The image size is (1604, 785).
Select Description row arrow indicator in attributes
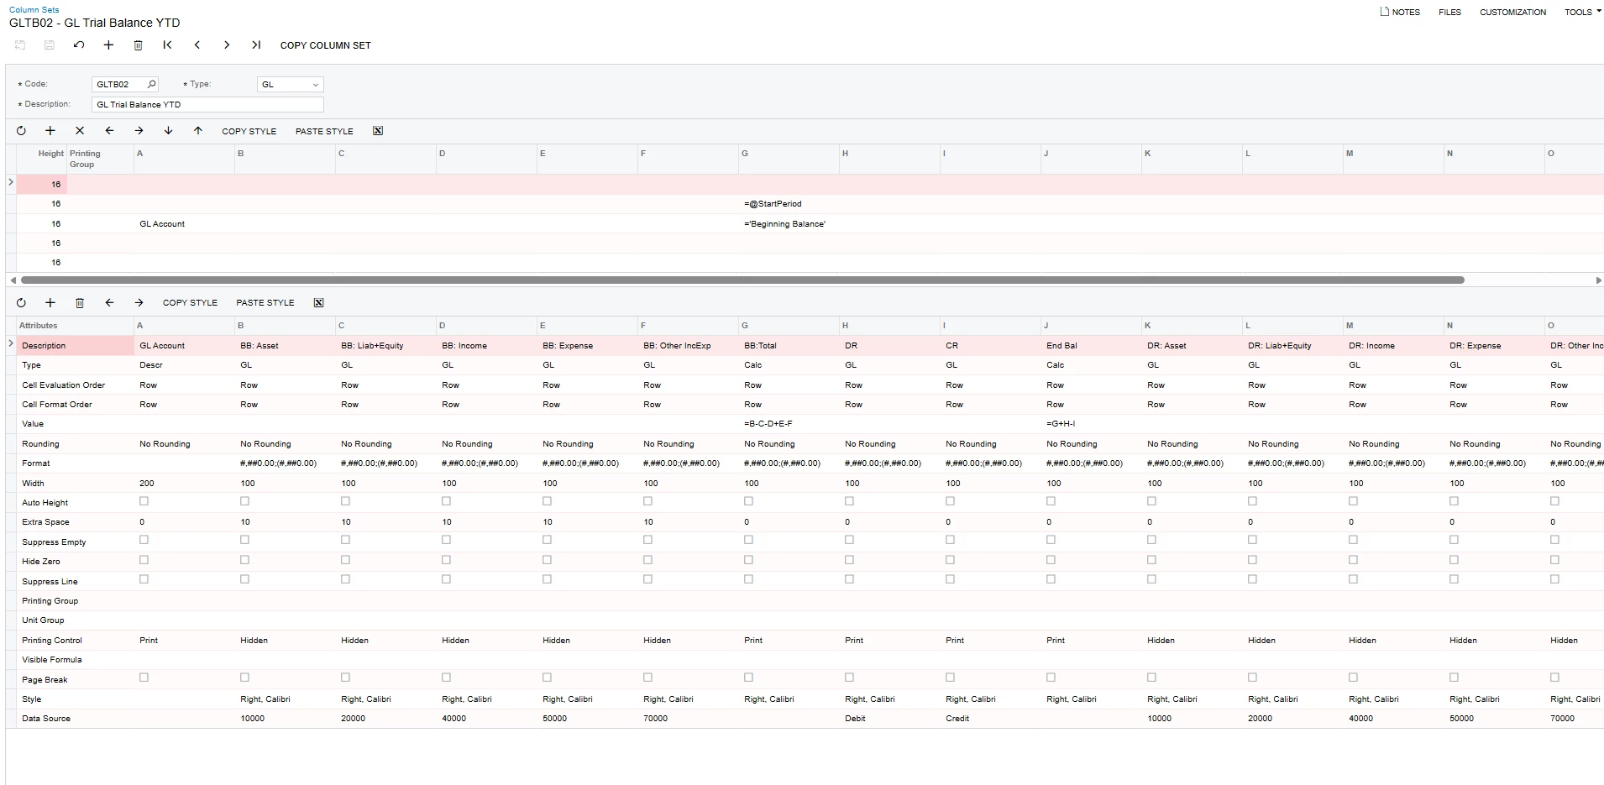coord(11,345)
